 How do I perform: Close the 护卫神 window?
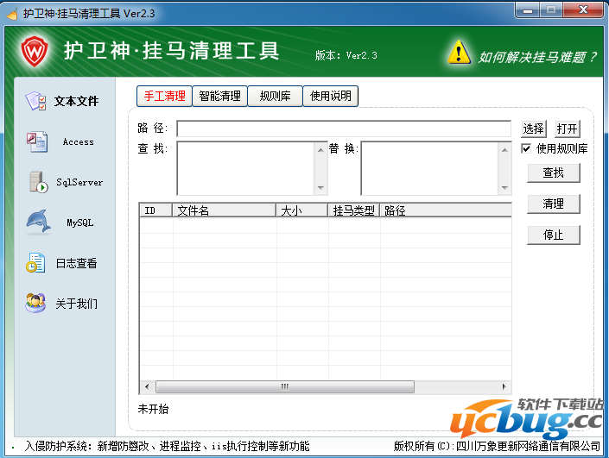tap(583, 10)
